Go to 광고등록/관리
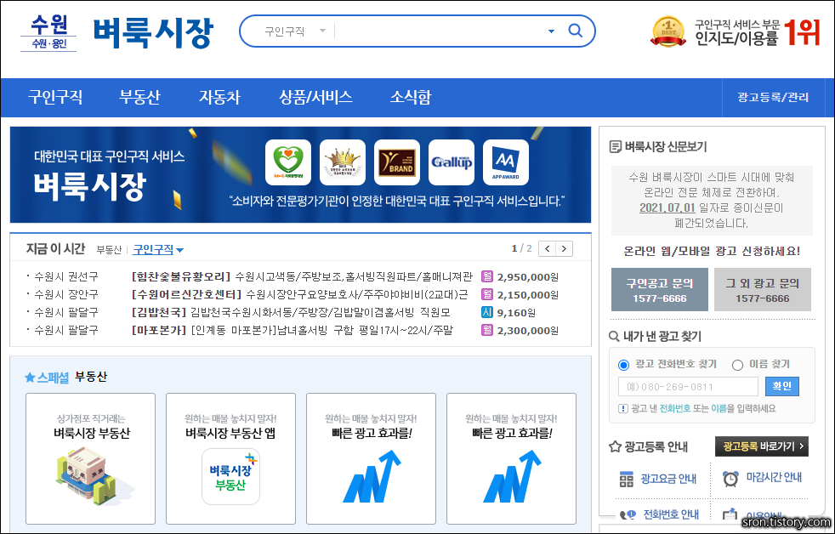Image resolution: width=835 pixels, height=534 pixels. point(773,97)
